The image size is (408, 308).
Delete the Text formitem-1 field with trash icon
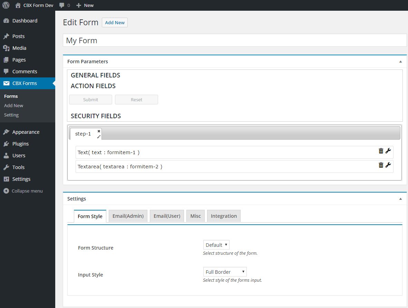[381, 151]
